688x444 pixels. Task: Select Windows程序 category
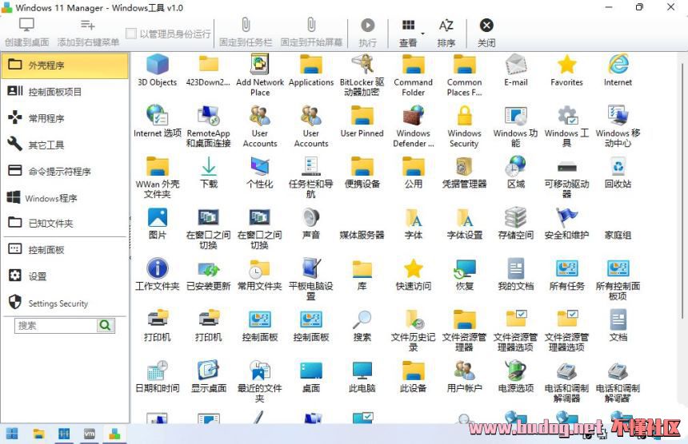point(65,198)
